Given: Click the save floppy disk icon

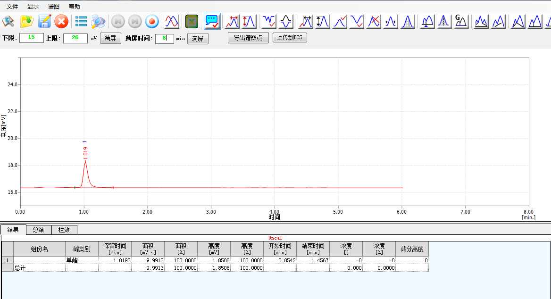Looking at the screenshot, I should (x=45, y=21).
